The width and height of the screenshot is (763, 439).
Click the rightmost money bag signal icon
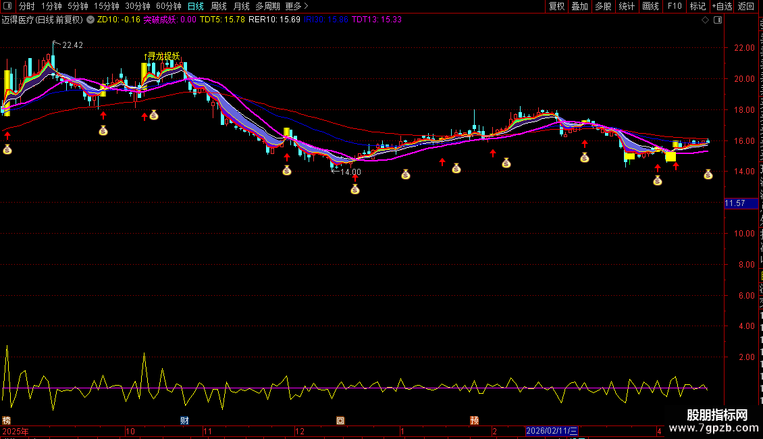click(x=708, y=174)
